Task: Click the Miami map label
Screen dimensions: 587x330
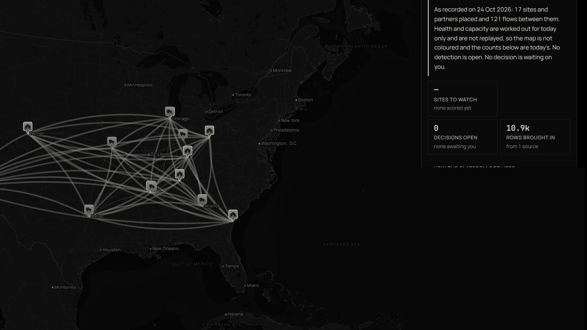Action: [253, 285]
